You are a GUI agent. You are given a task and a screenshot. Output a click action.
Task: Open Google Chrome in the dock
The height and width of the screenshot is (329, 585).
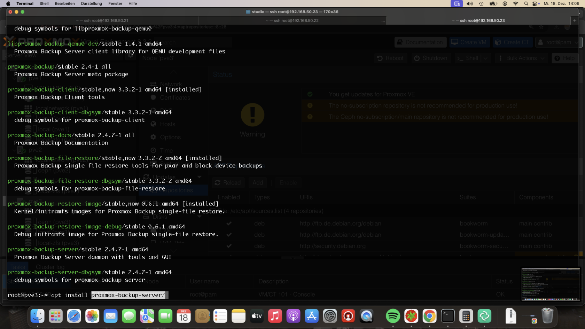[429, 316]
